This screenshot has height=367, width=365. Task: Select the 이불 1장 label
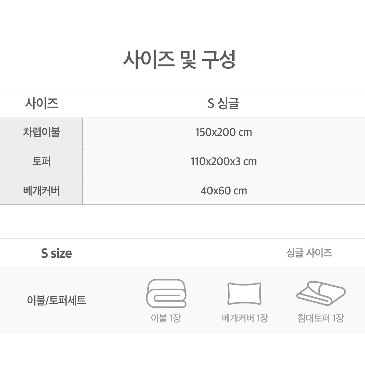tap(166, 318)
